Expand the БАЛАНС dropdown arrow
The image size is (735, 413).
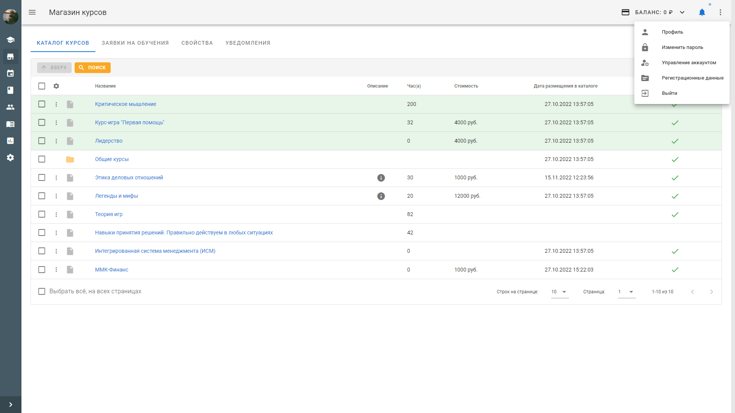pyautogui.click(x=682, y=12)
